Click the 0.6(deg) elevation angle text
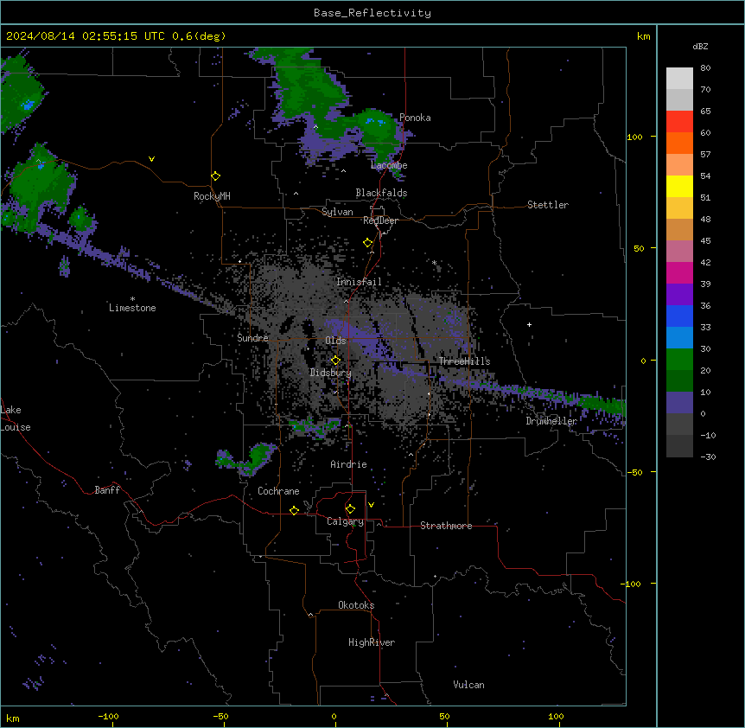 pyautogui.click(x=199, y=36)
